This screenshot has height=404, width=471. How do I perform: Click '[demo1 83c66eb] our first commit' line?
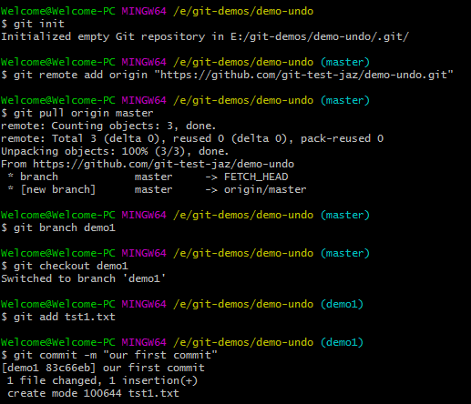coord(103,368)
